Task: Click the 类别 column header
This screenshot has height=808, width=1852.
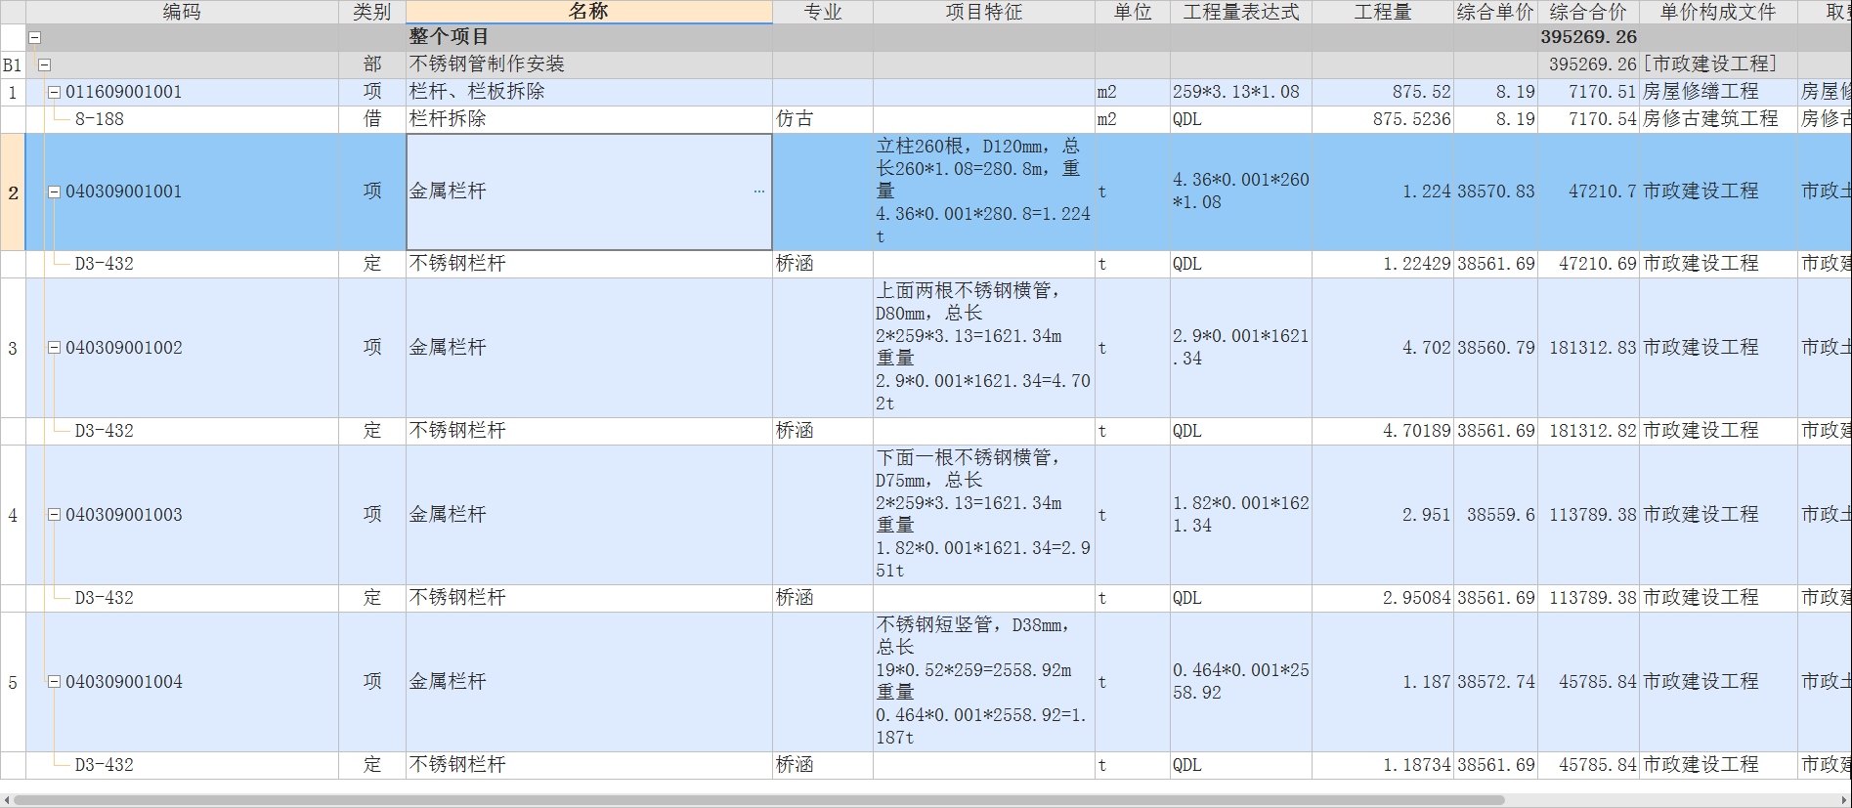Action: tap(371, 12)
